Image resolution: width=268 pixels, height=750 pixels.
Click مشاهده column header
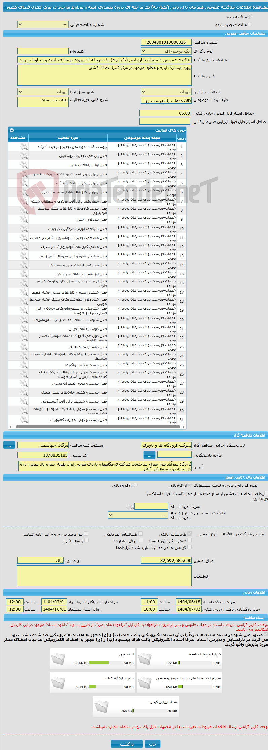pyautogui.click(x=18, y=138)
